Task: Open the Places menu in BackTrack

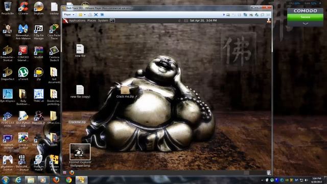Action: click(x=91, y=20)
